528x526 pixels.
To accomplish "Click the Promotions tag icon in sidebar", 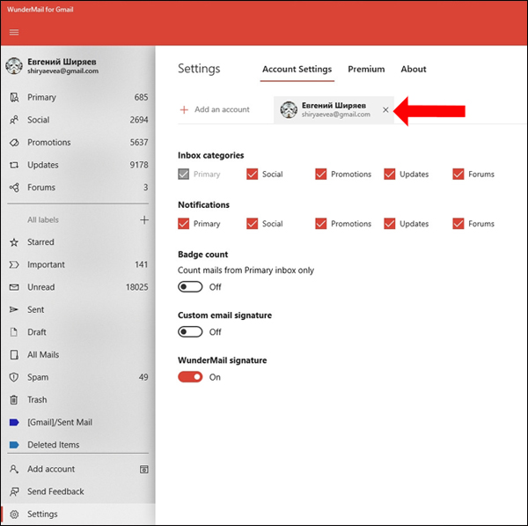I will pos(14,142).
